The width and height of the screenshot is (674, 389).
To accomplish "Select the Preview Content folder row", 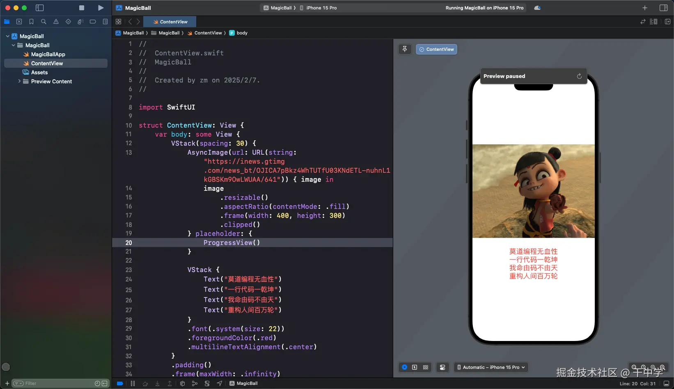I will pos(56,81).
